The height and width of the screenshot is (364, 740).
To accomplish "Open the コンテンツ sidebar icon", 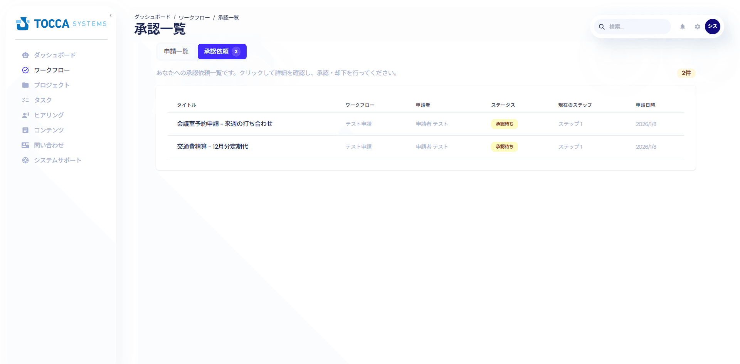I will 25,130.
